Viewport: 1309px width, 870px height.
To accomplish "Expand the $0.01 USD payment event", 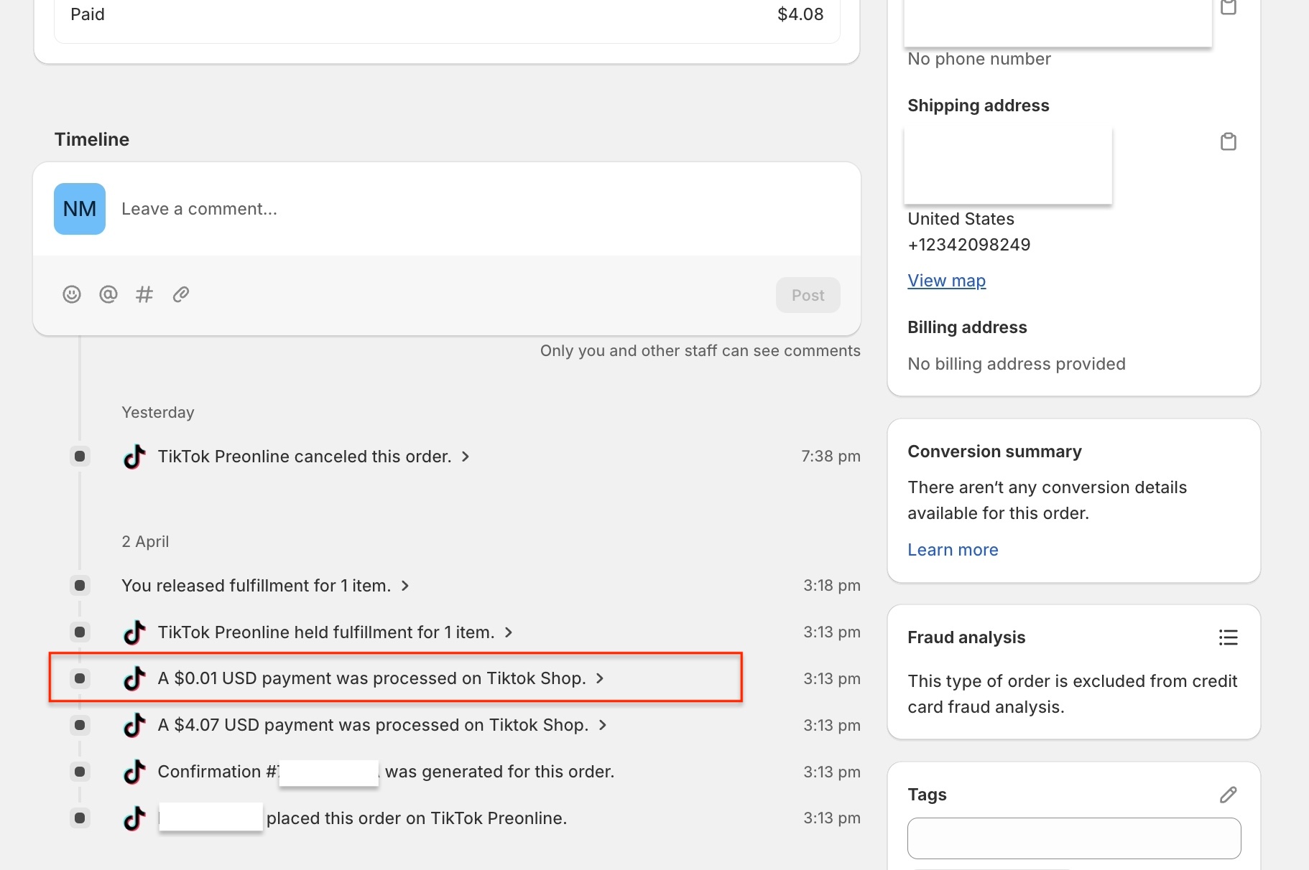I will pos(600,678).
